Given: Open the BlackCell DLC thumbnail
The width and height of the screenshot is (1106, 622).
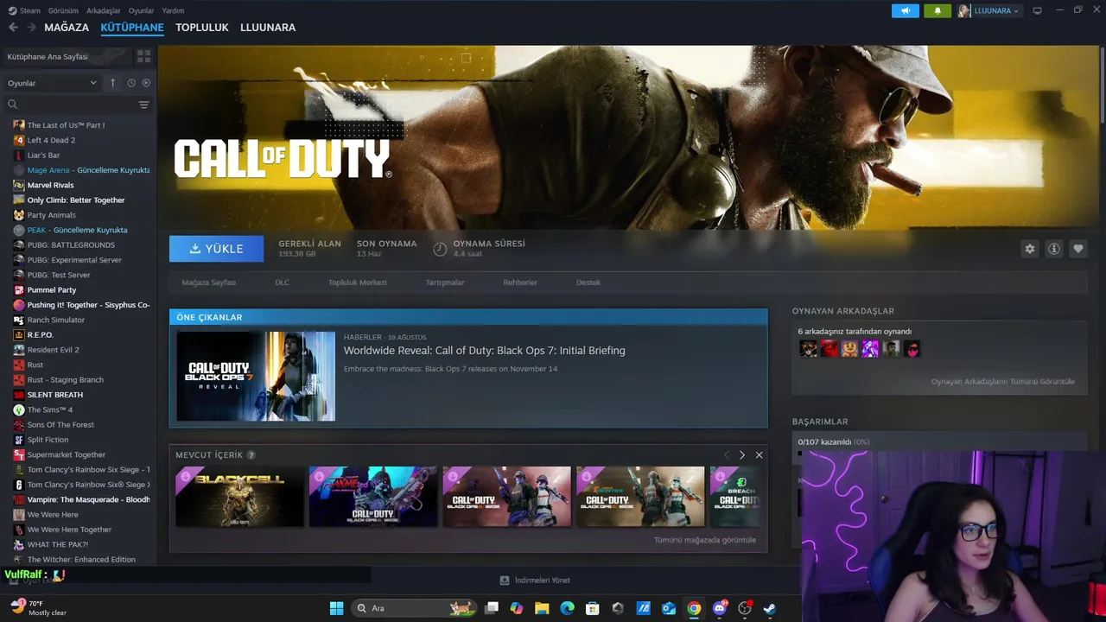Looking at the screenshot, I should 239,497.
